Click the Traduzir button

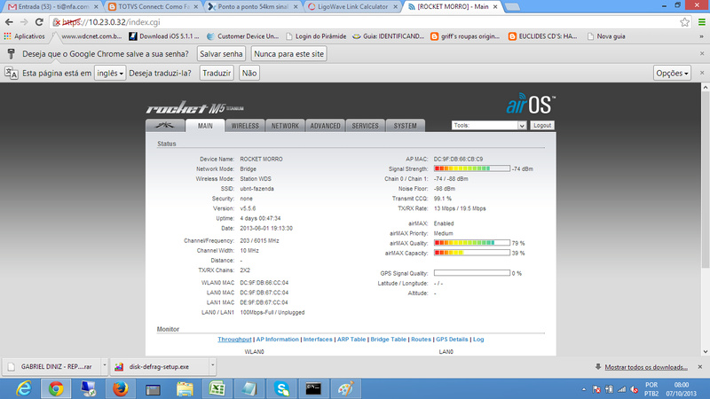tap(217, 73)
